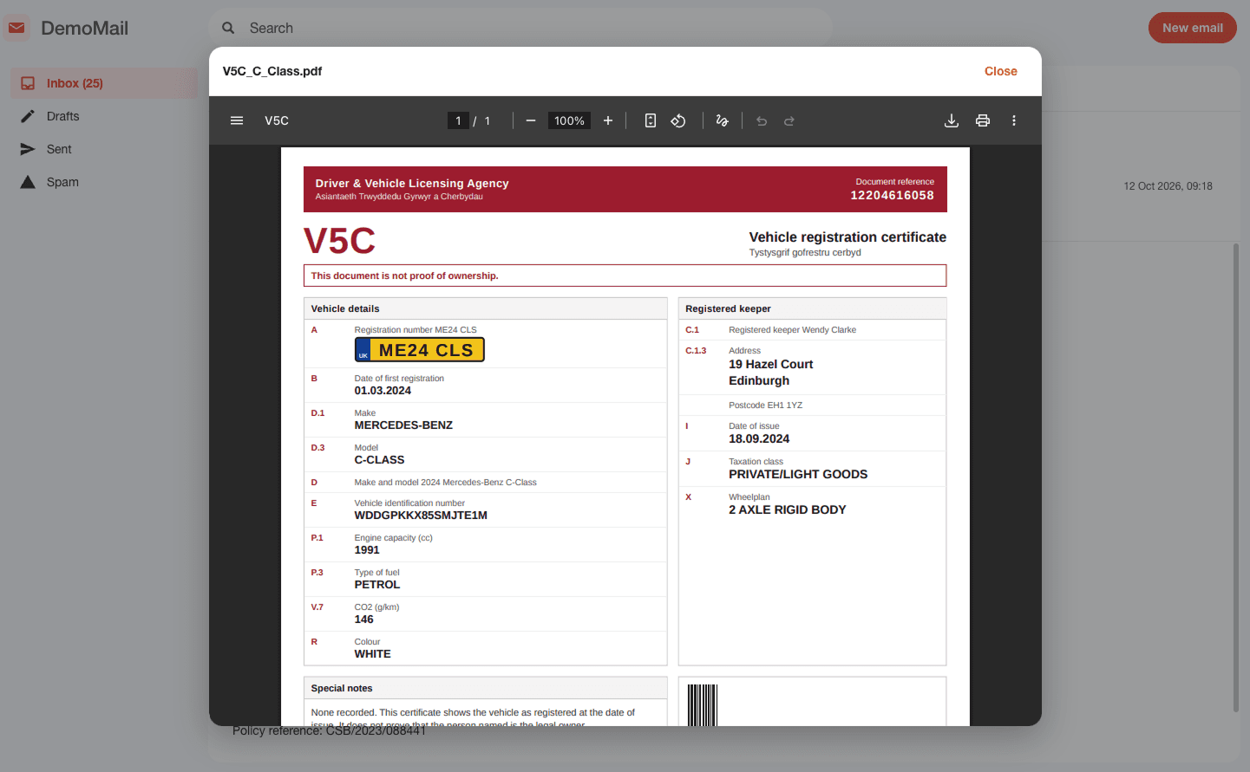Rotate the PDF page counterclockwise
The height and width of the screenshot is (772, 1250).
(x=678, y=120)
